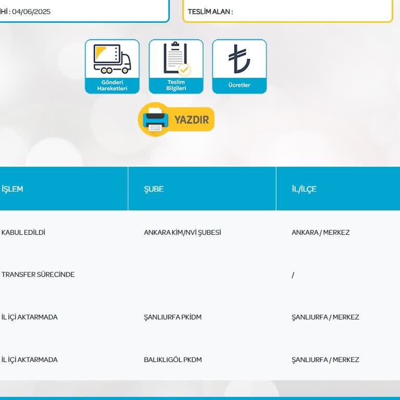Select TRANSFER SÜRECİNDE row text
This screenshot has width=400, height=400.
click(38, 274)
